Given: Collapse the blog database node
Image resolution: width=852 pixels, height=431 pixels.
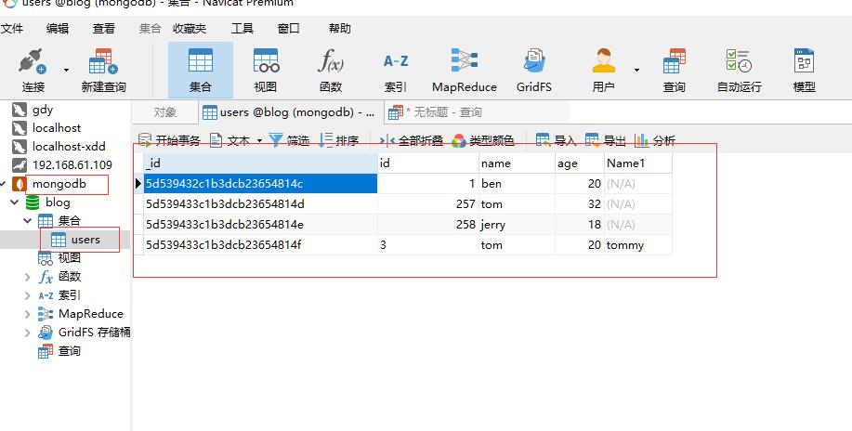Looking at the screenshot, I should coord(15,202).
